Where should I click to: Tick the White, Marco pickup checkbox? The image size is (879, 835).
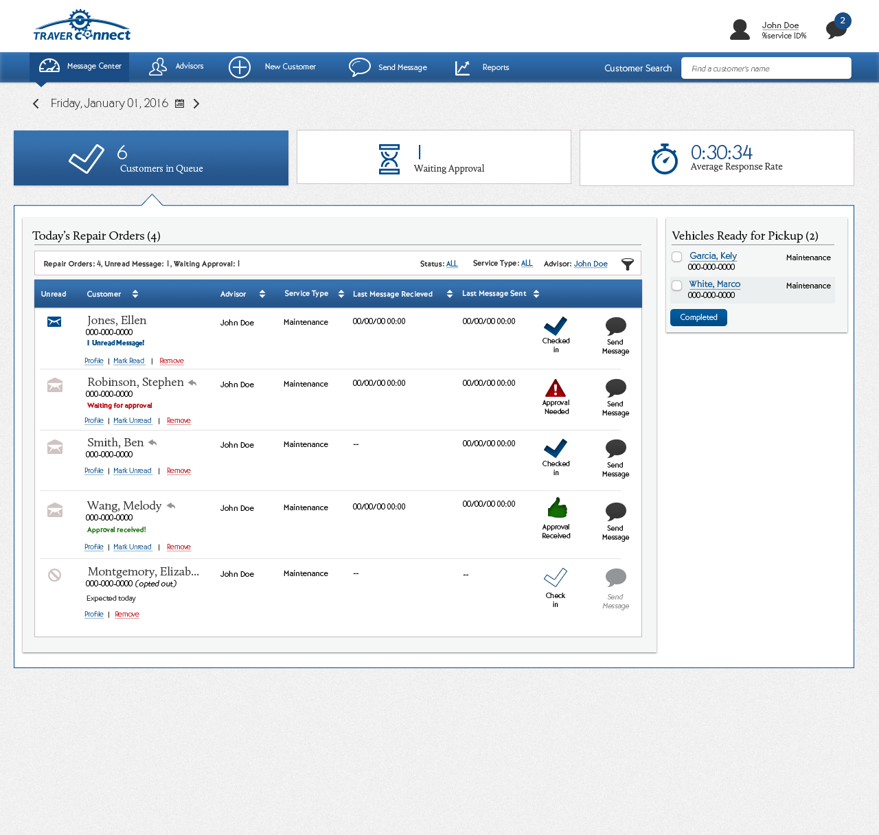[x=677, y=286]
